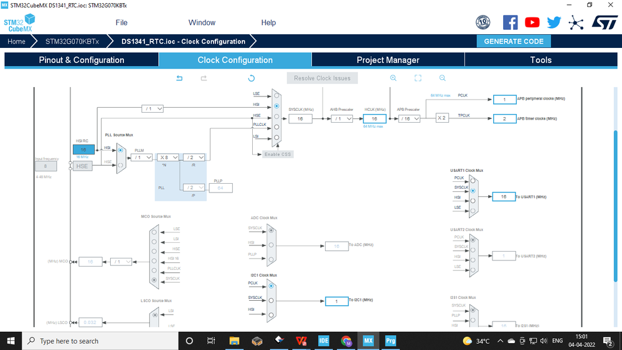The width and height of the screenshot is (622, 350).
Task: Open the ST Twitter icon
Action: pos(554,22)
